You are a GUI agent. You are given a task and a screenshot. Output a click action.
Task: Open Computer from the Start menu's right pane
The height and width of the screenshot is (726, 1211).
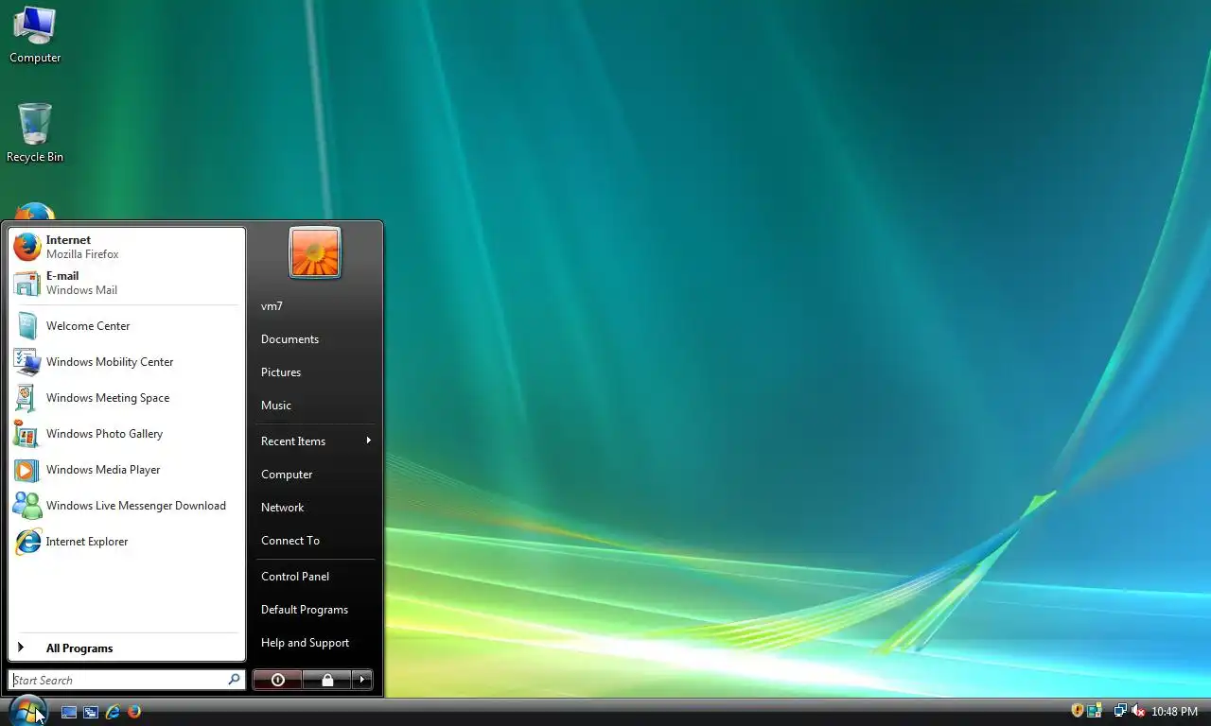[x=315, y=475]
